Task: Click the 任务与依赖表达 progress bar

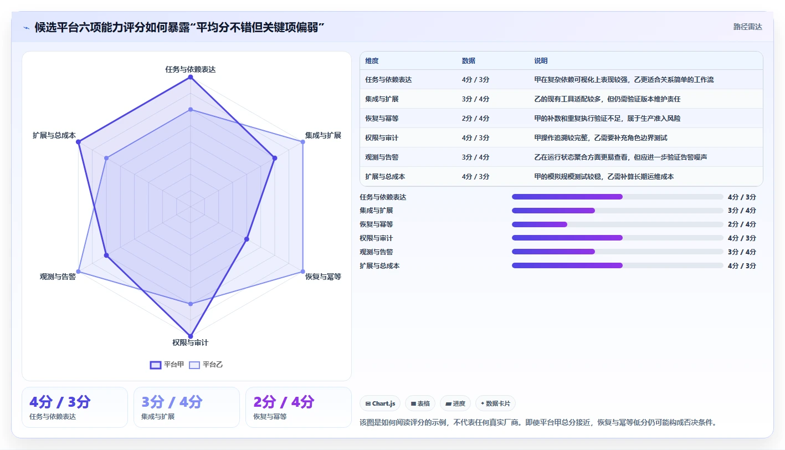Action: (617, 197)
